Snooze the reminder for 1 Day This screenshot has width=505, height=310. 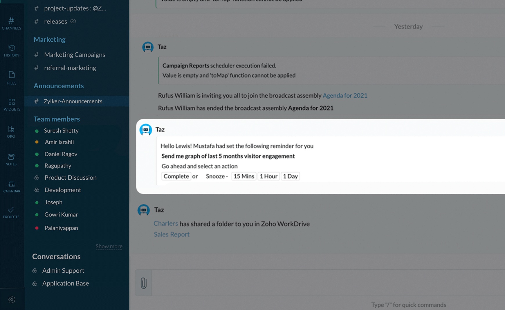pos(290,176)
